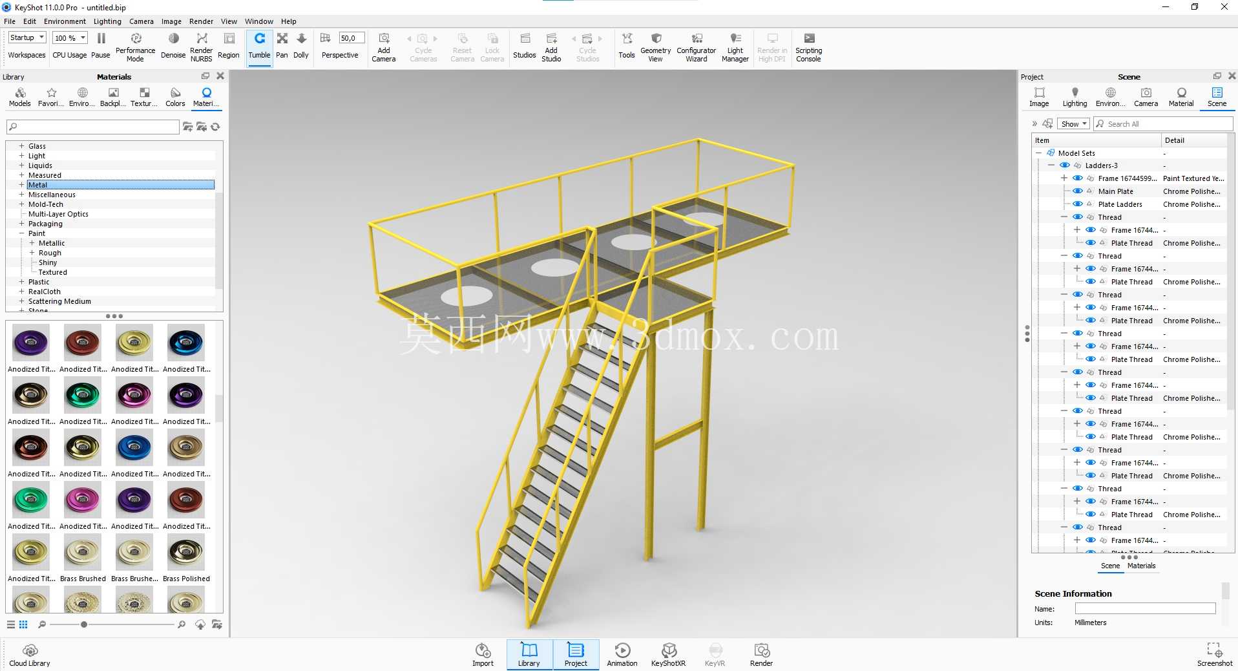The height and width of the screenshot is (671, 1238).
Task: Open the Models library tab
Action: tap(20, 97)
